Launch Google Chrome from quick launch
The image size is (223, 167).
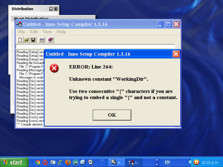pyautogui.click(x=38, y=162)
